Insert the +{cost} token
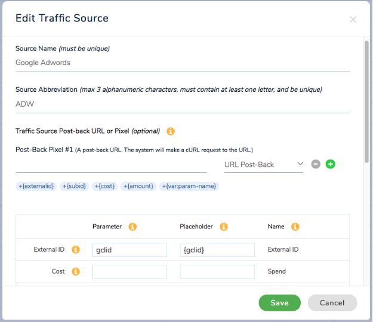 pos(104,186)
